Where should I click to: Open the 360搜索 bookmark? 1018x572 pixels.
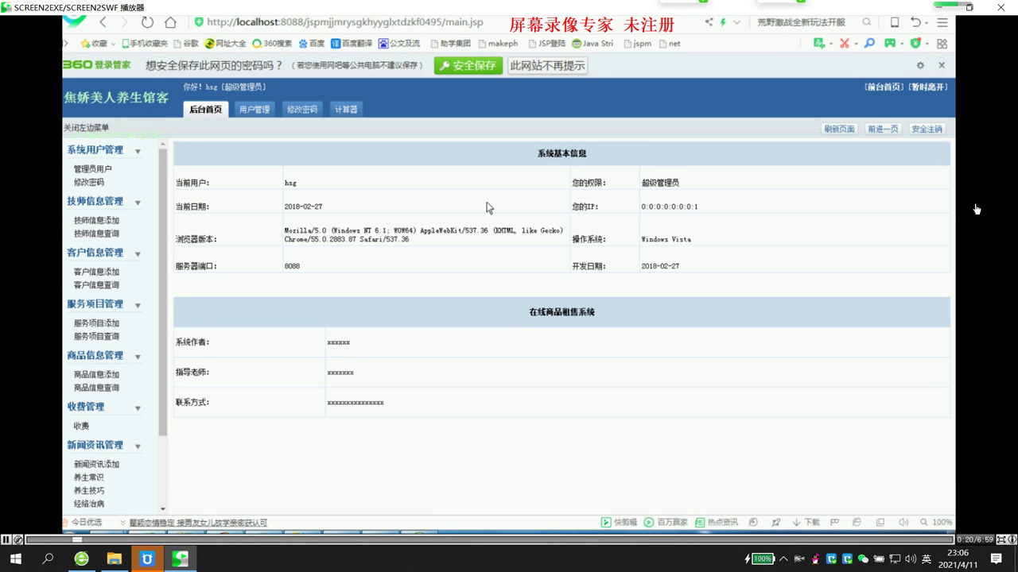pyautogui.click(x=272, y=44)
